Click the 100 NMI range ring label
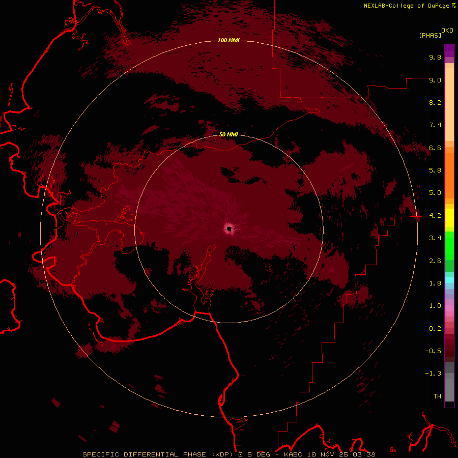Screen dimensions: 458x458 (x=228, y=40)
